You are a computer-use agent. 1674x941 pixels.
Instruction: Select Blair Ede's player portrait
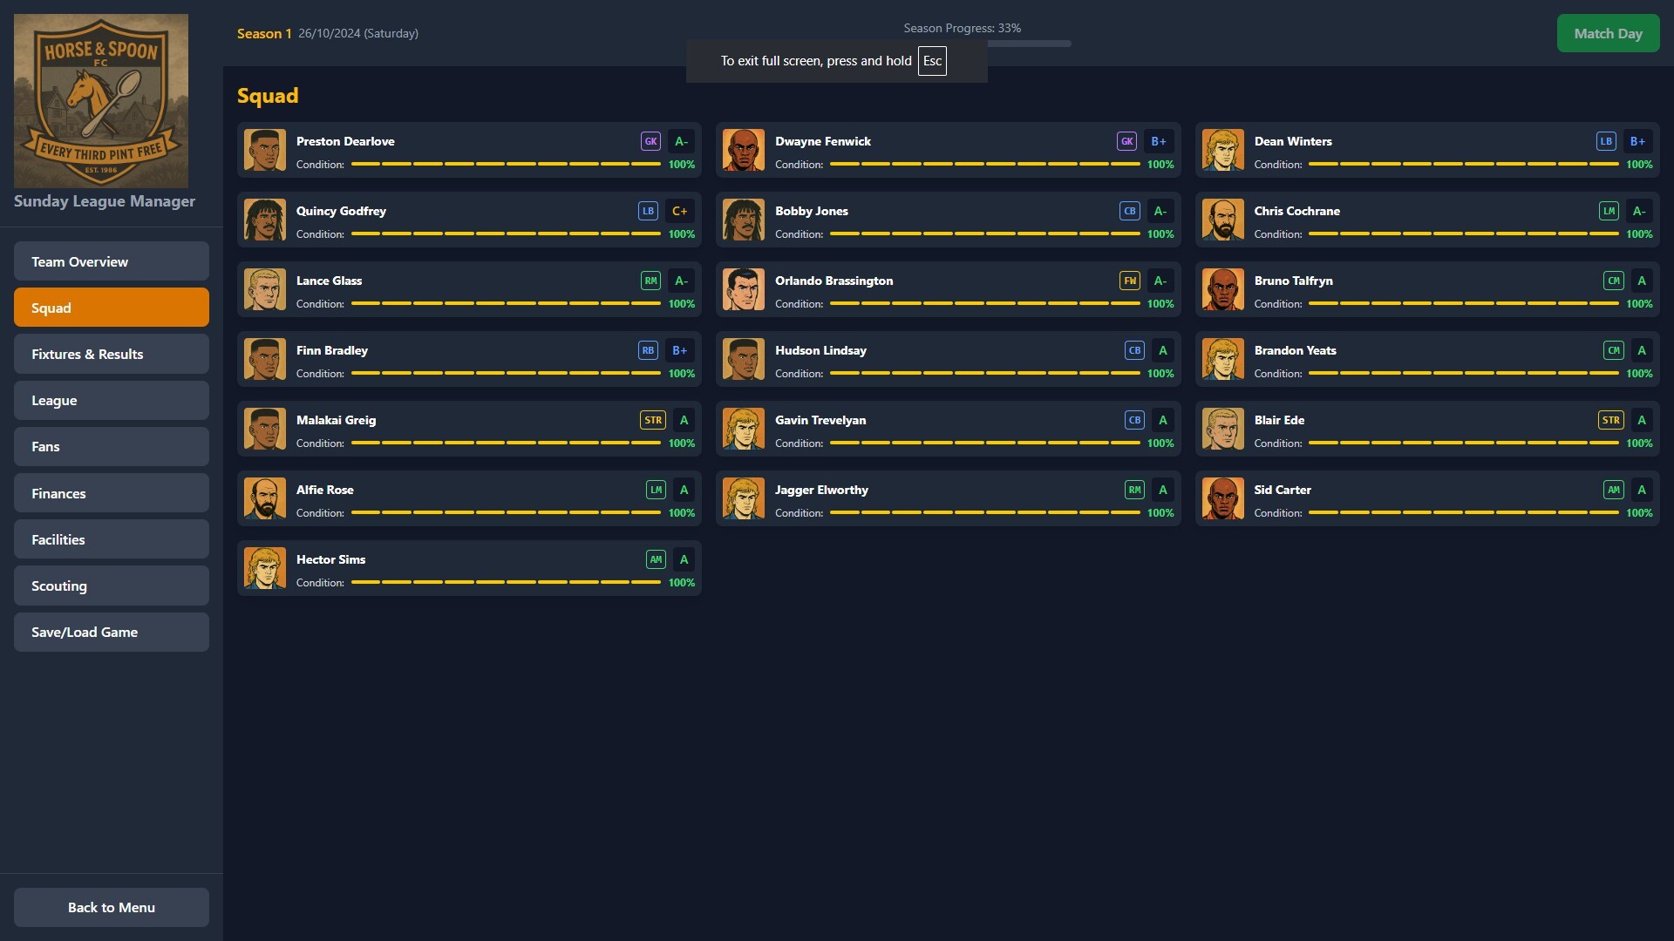pos(1223,428)
